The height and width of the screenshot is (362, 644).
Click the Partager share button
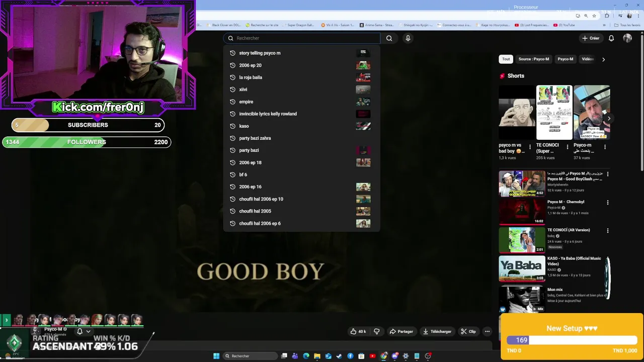pyautogui.click(x=401, y=331)
